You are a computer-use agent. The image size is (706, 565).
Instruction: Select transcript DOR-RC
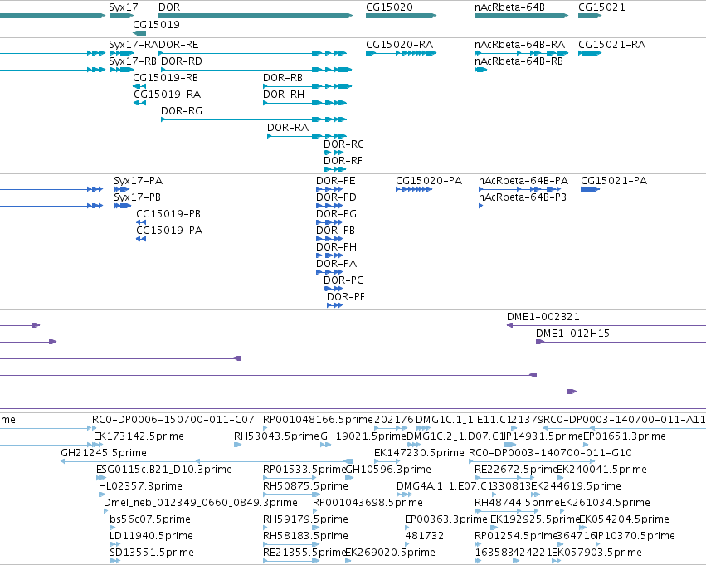pyautogui.click(x=334, y=153)
